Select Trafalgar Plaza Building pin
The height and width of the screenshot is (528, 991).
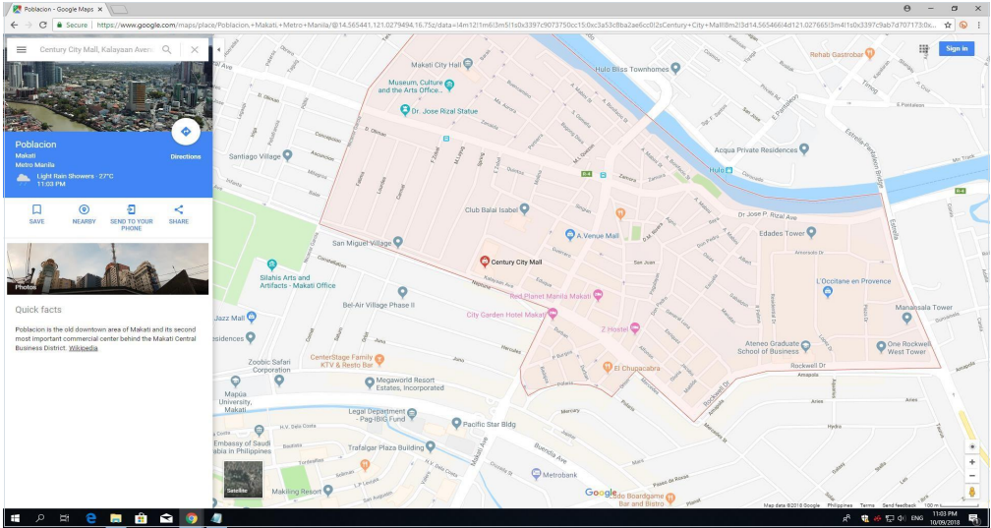(x=431, y=447)
